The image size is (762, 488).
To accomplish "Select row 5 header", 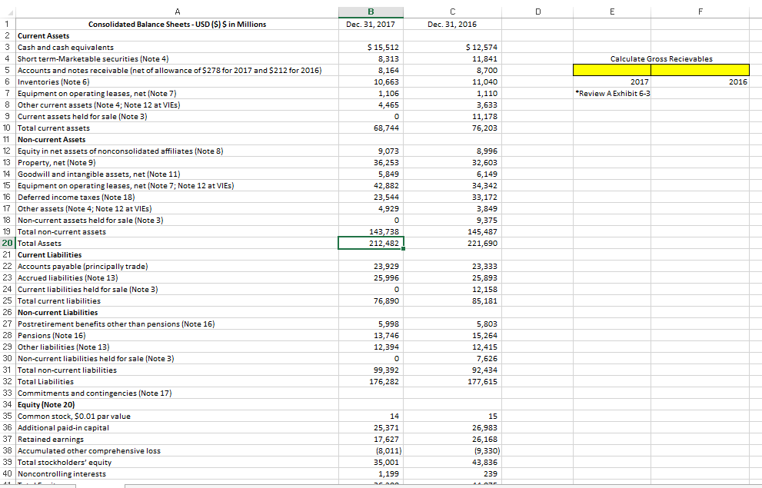I will tap(8, 71).
